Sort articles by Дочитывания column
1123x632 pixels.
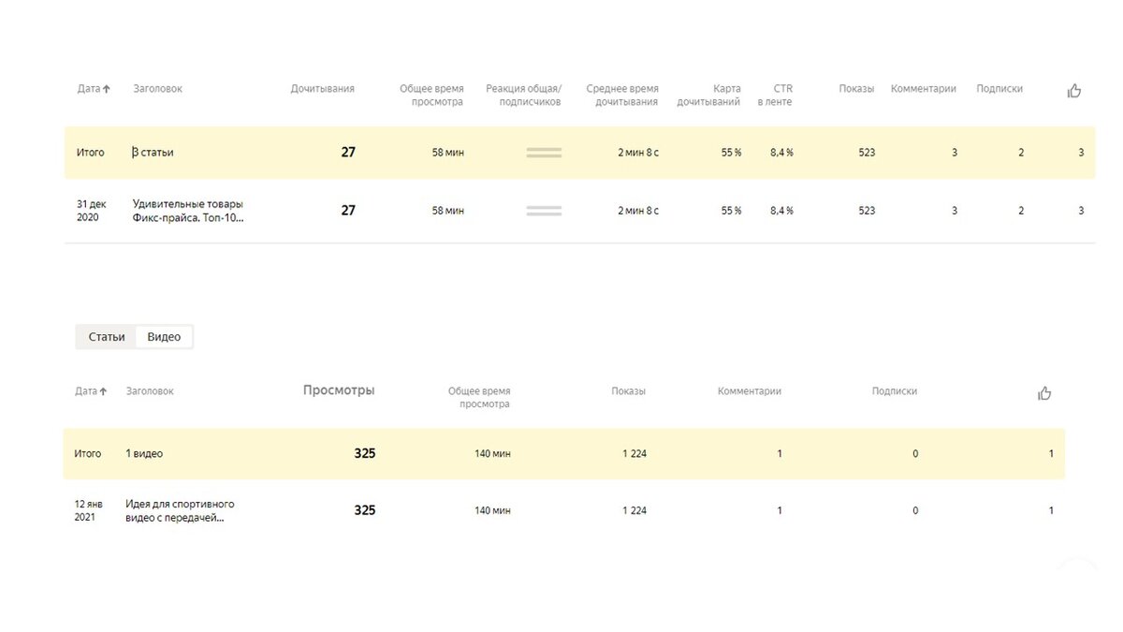[323, 89]
